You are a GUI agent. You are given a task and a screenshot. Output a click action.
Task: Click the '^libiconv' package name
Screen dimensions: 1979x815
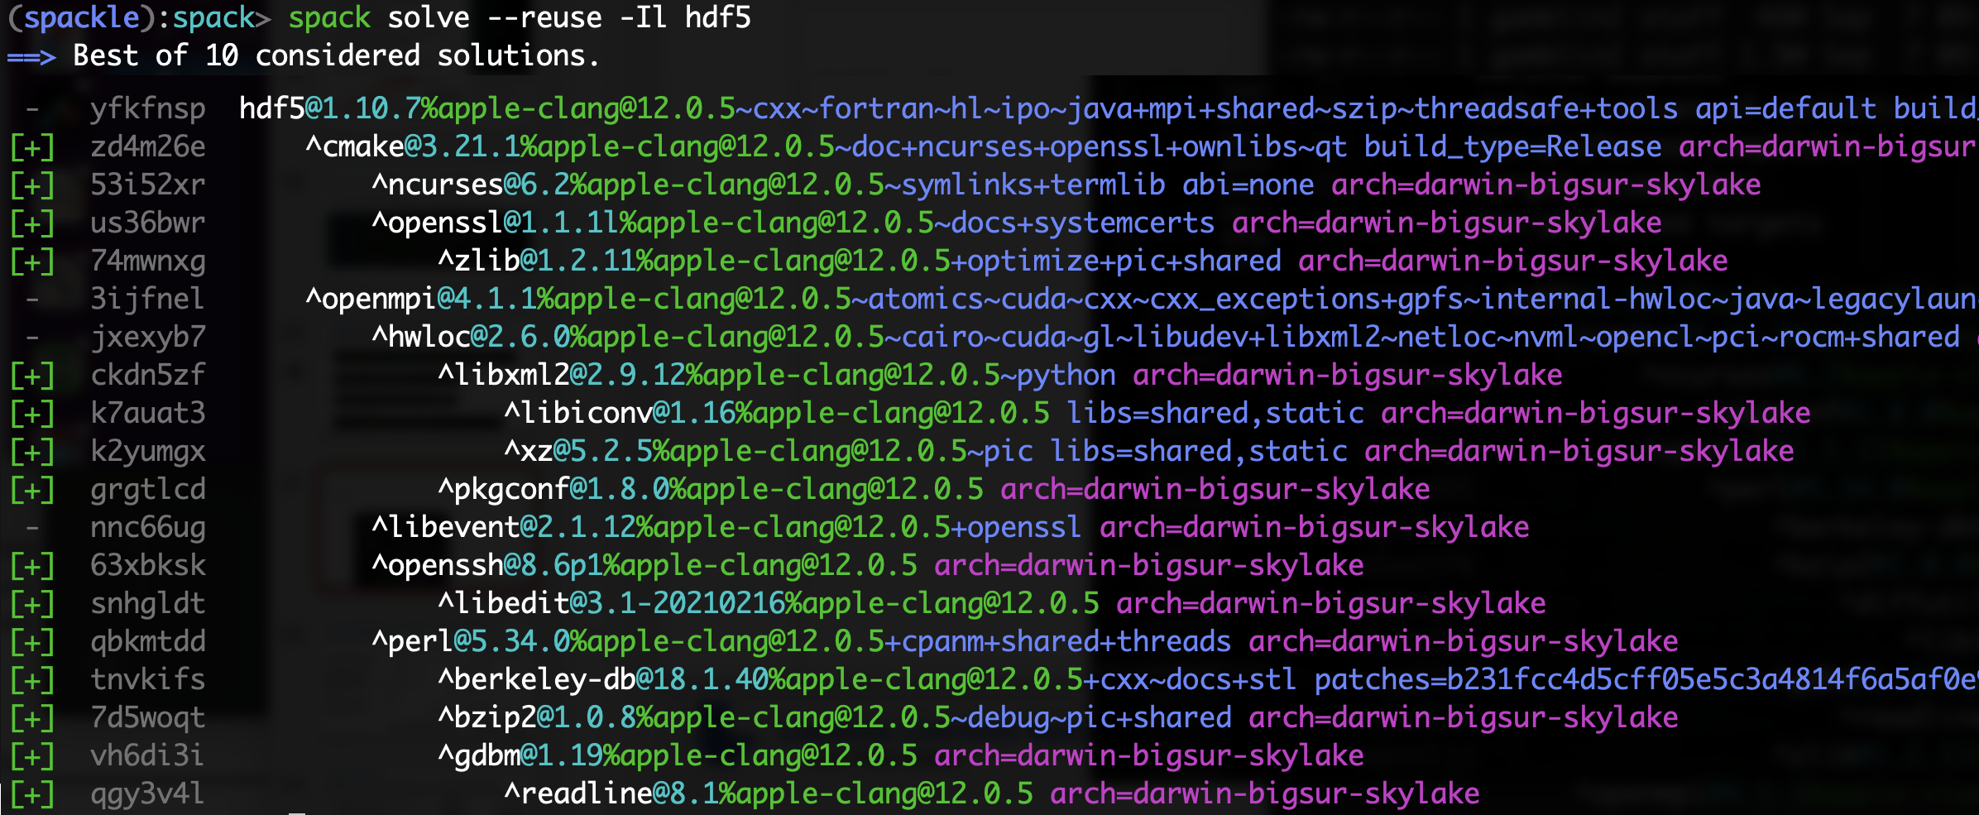point(577,413)
